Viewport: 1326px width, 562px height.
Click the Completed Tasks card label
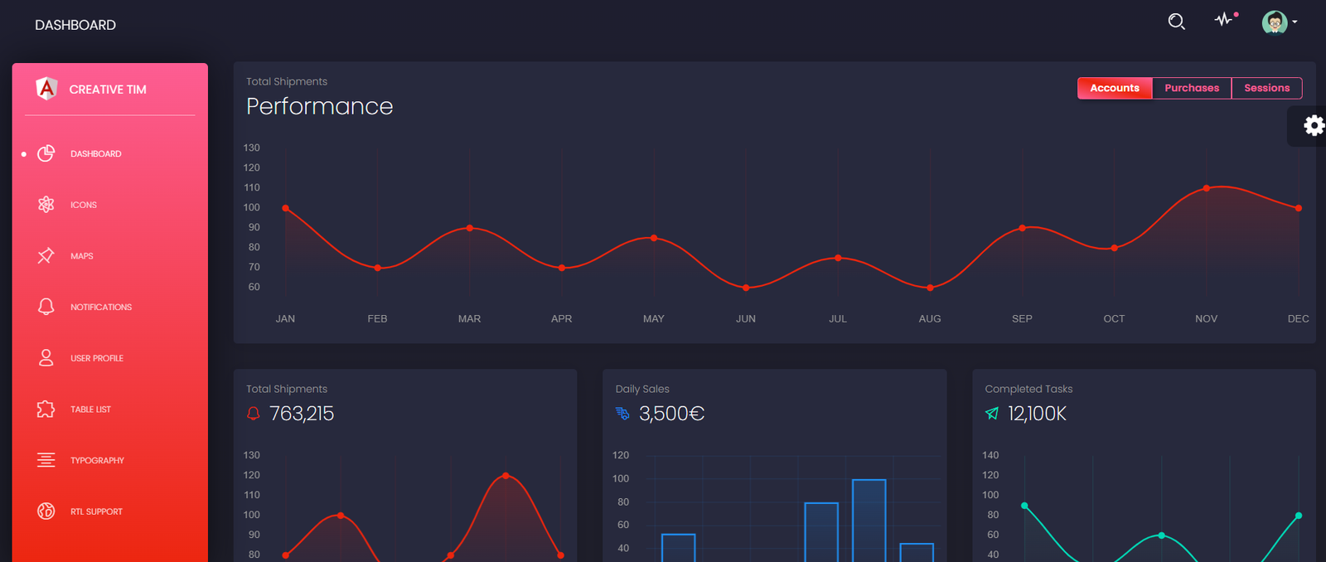click(1028, 389)
